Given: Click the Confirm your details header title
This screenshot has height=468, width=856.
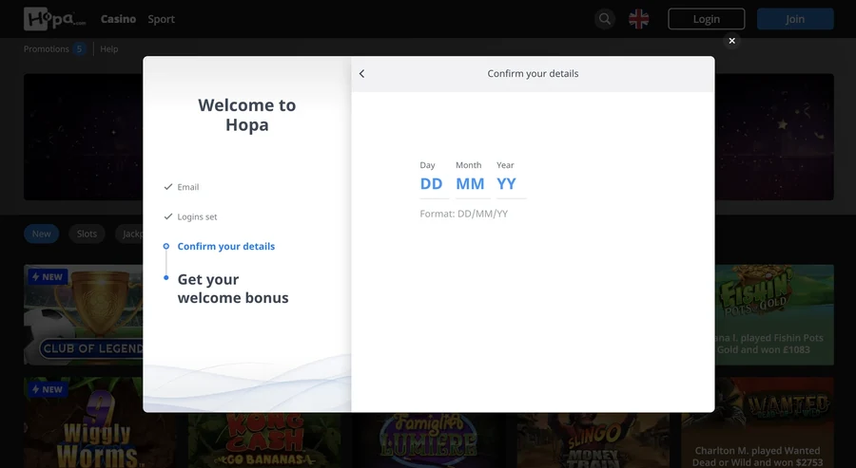Looking at the screenshot, I should point(533,73).
